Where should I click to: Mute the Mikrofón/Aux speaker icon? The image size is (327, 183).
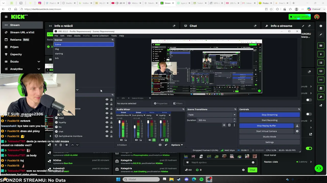[x=121, y=140]
